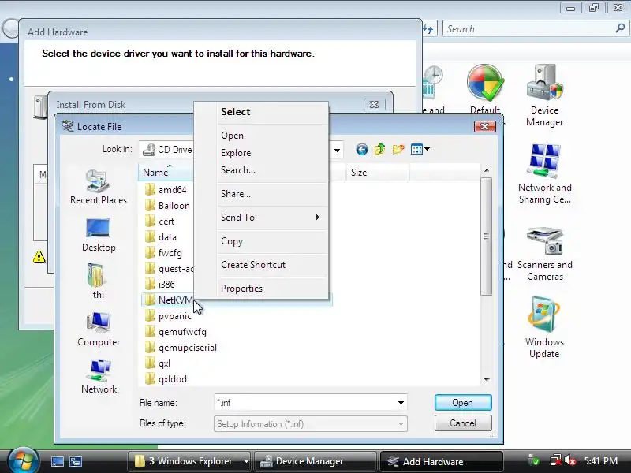Click the Control Panel Search box

click(529, 29)
